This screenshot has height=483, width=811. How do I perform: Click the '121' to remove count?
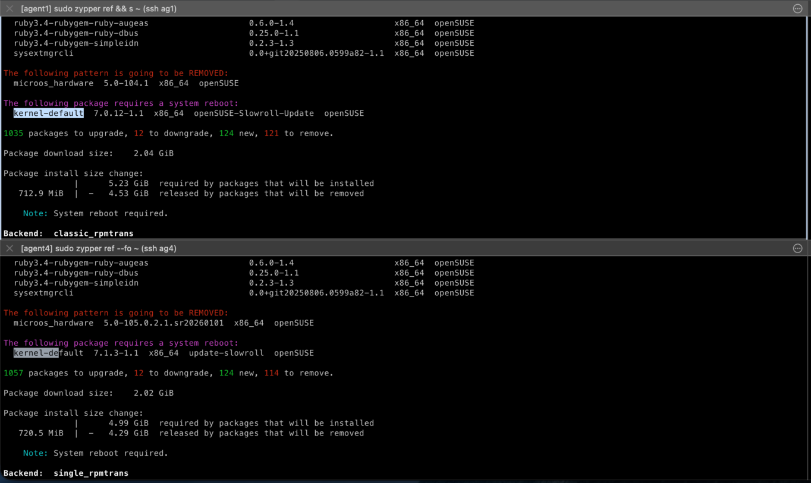pyautogui.click(x=271, y=133)
